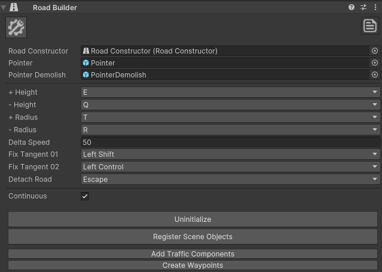This screenshot has width=382, height=272.
Task: Open object picker for Pointer Demolish field
Action: 375,75
